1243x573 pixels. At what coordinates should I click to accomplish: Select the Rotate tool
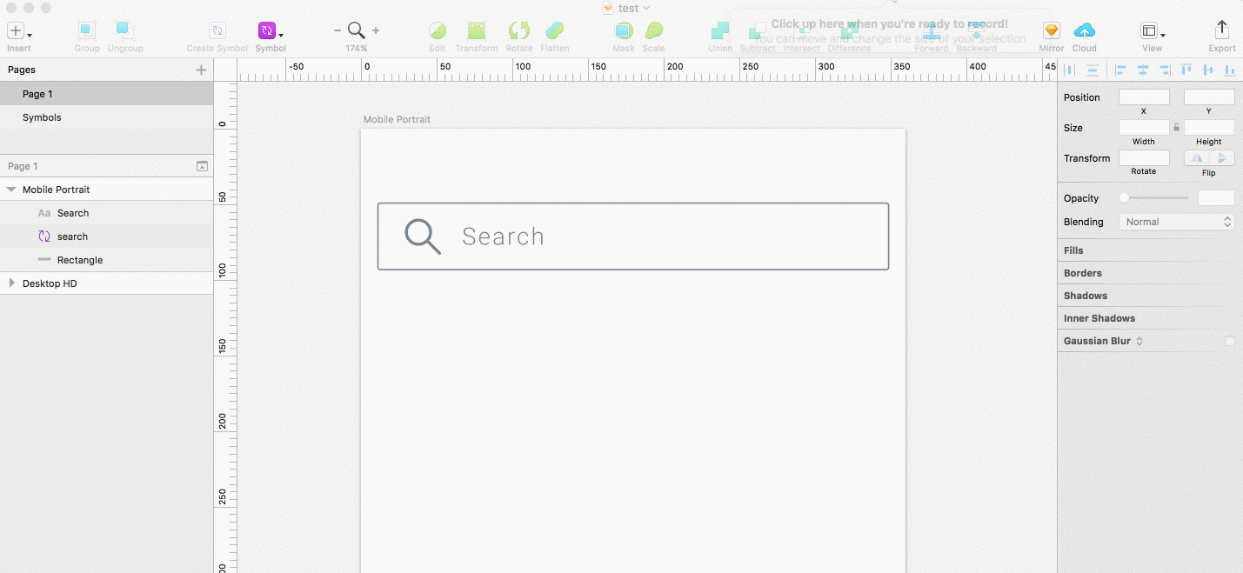pyautogui.click(x=519, y=31)
